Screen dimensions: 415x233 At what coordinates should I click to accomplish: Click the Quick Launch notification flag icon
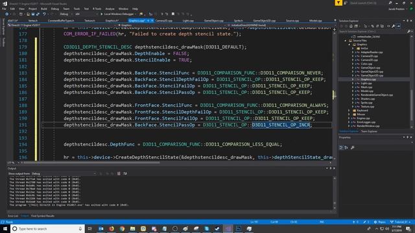(338, 3)
